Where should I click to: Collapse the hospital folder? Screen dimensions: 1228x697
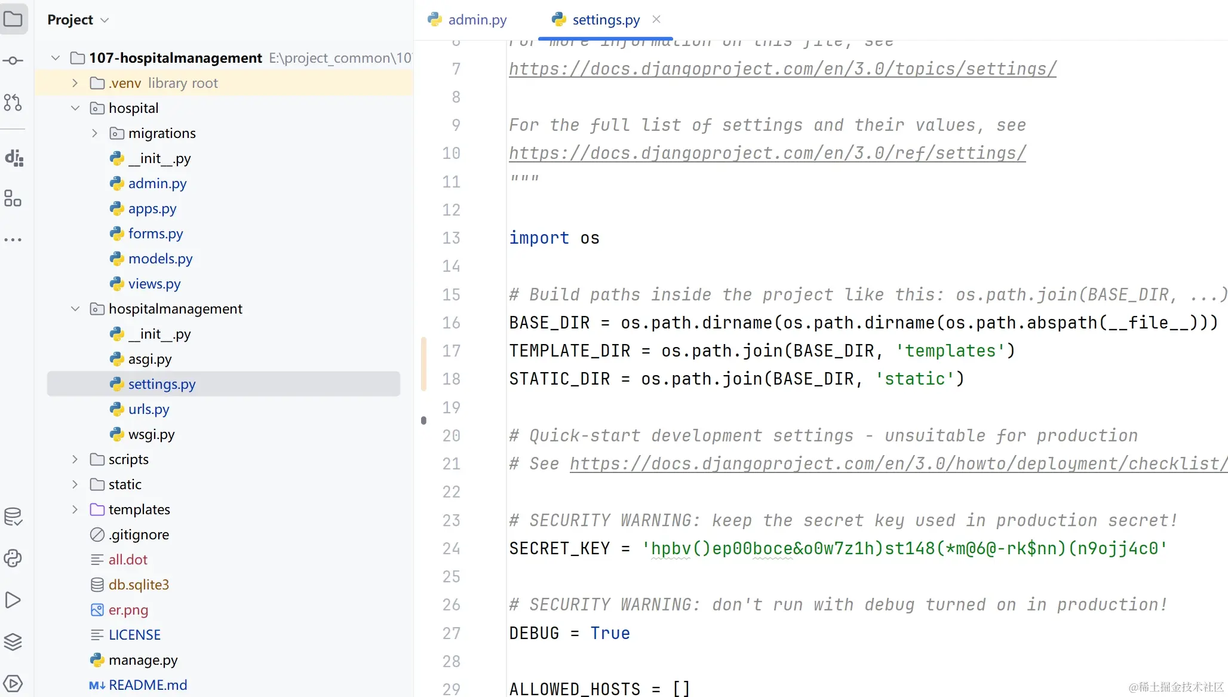coord(75,108)
